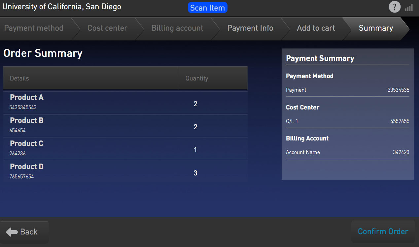The width and height of the screenshot is (419, 247).
Task: Click the G/L 1 cost center entry
Action: [292, 121]
